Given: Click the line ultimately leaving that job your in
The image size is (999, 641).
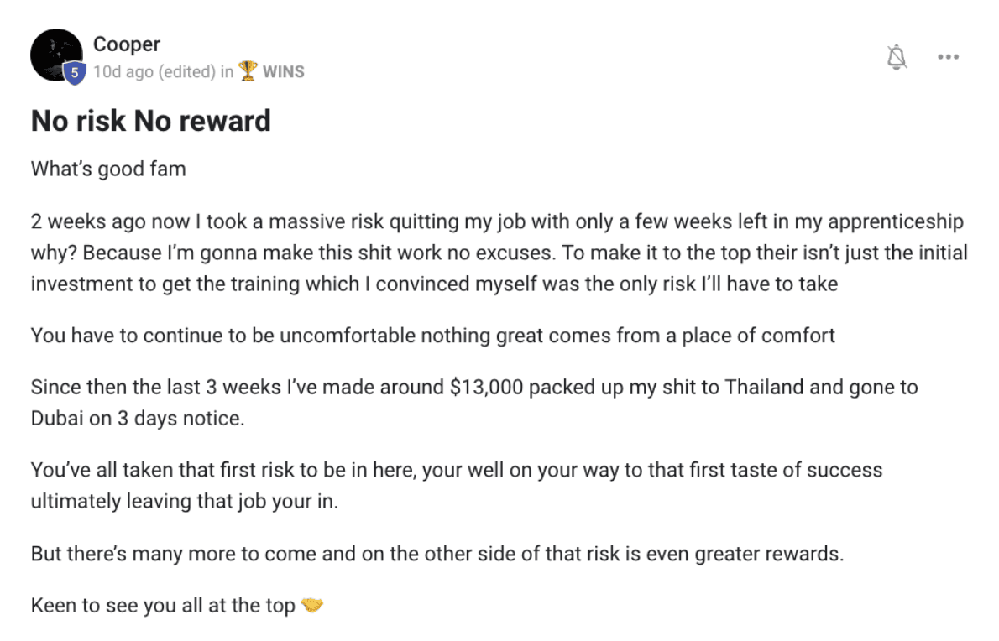Looking at the screenshot, I should (184, 501).
